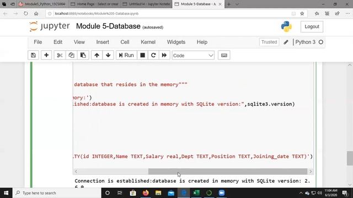Open the Edit menu
Viewport: 353px width, 198px height.
click(58, 42)
